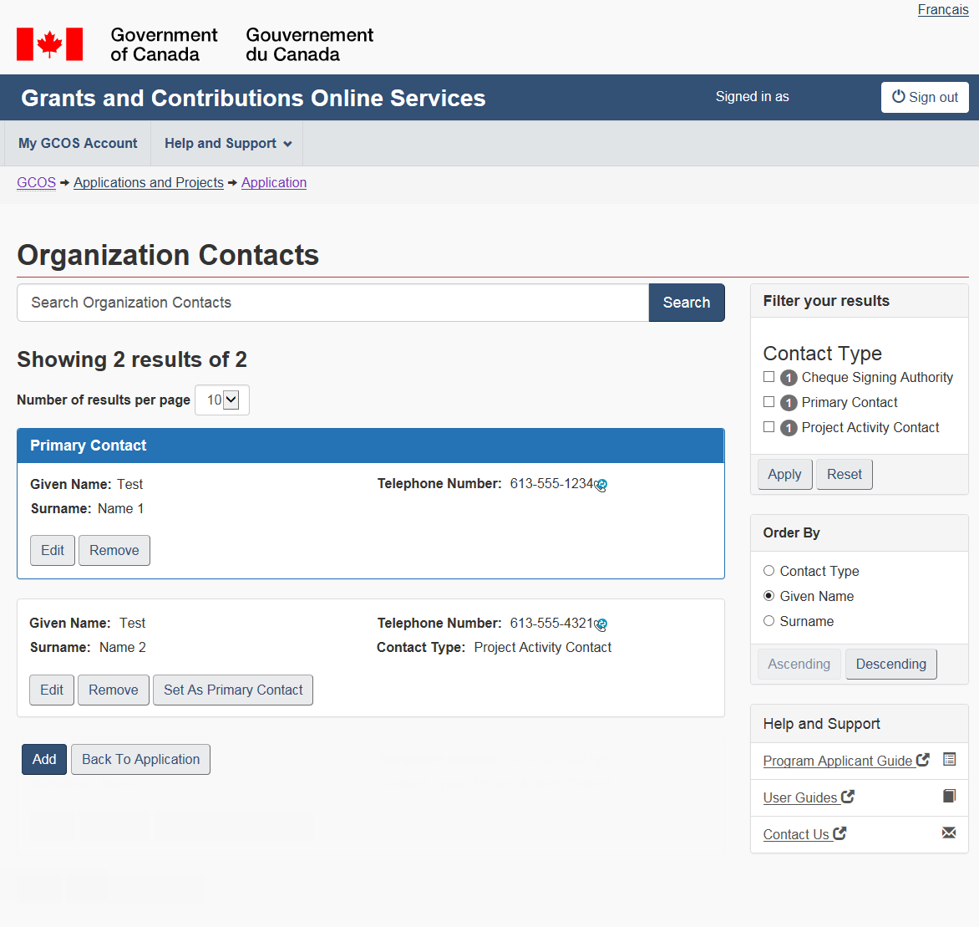979x927 pixels.
Task: Open the results per page dropdown
Action: coord(222,400)
